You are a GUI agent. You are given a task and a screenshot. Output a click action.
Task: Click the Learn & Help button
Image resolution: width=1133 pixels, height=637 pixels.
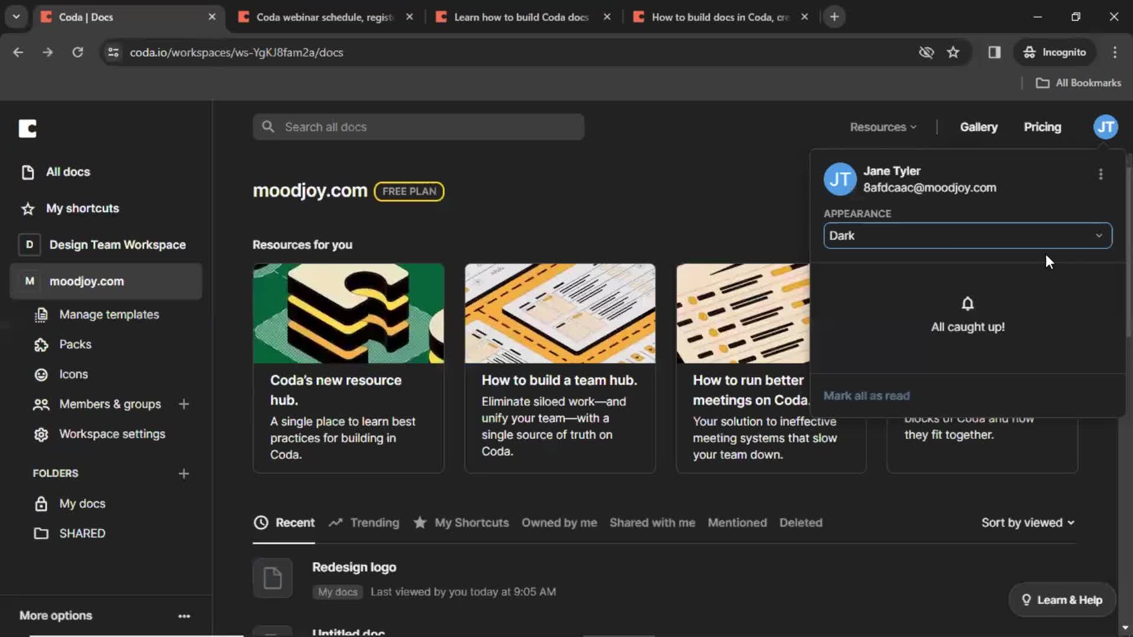(1063, 600)
